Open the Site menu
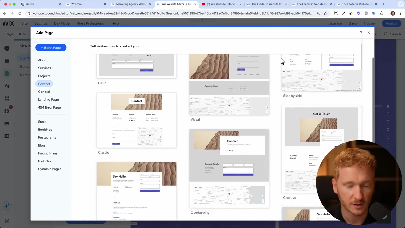 point(24,23)
